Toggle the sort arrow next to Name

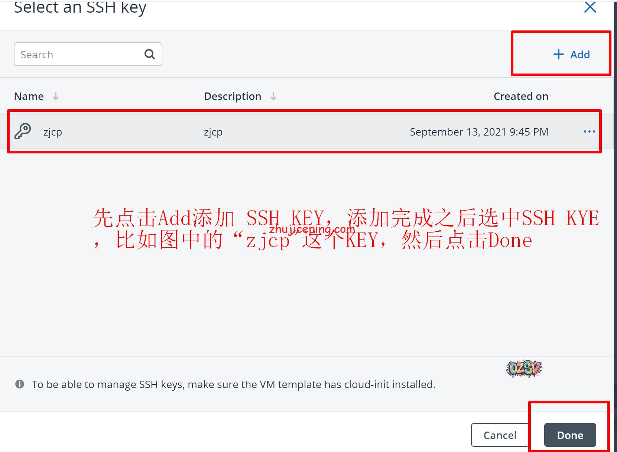[x=56, y=97]
